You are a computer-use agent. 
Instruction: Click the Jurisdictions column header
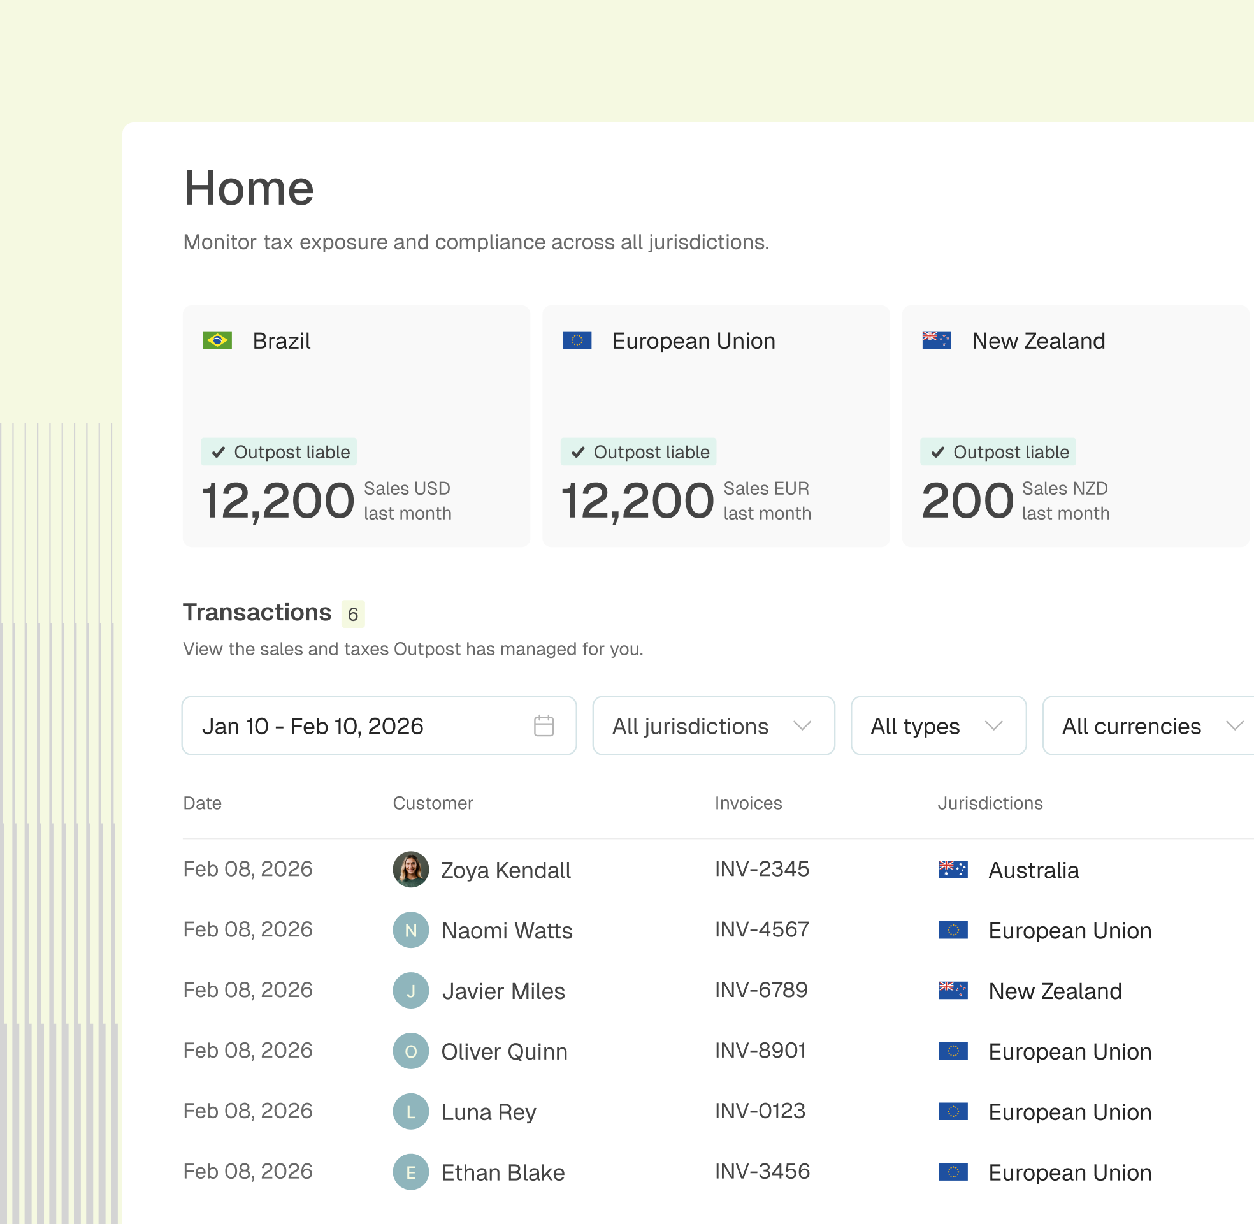click(990, 803)
